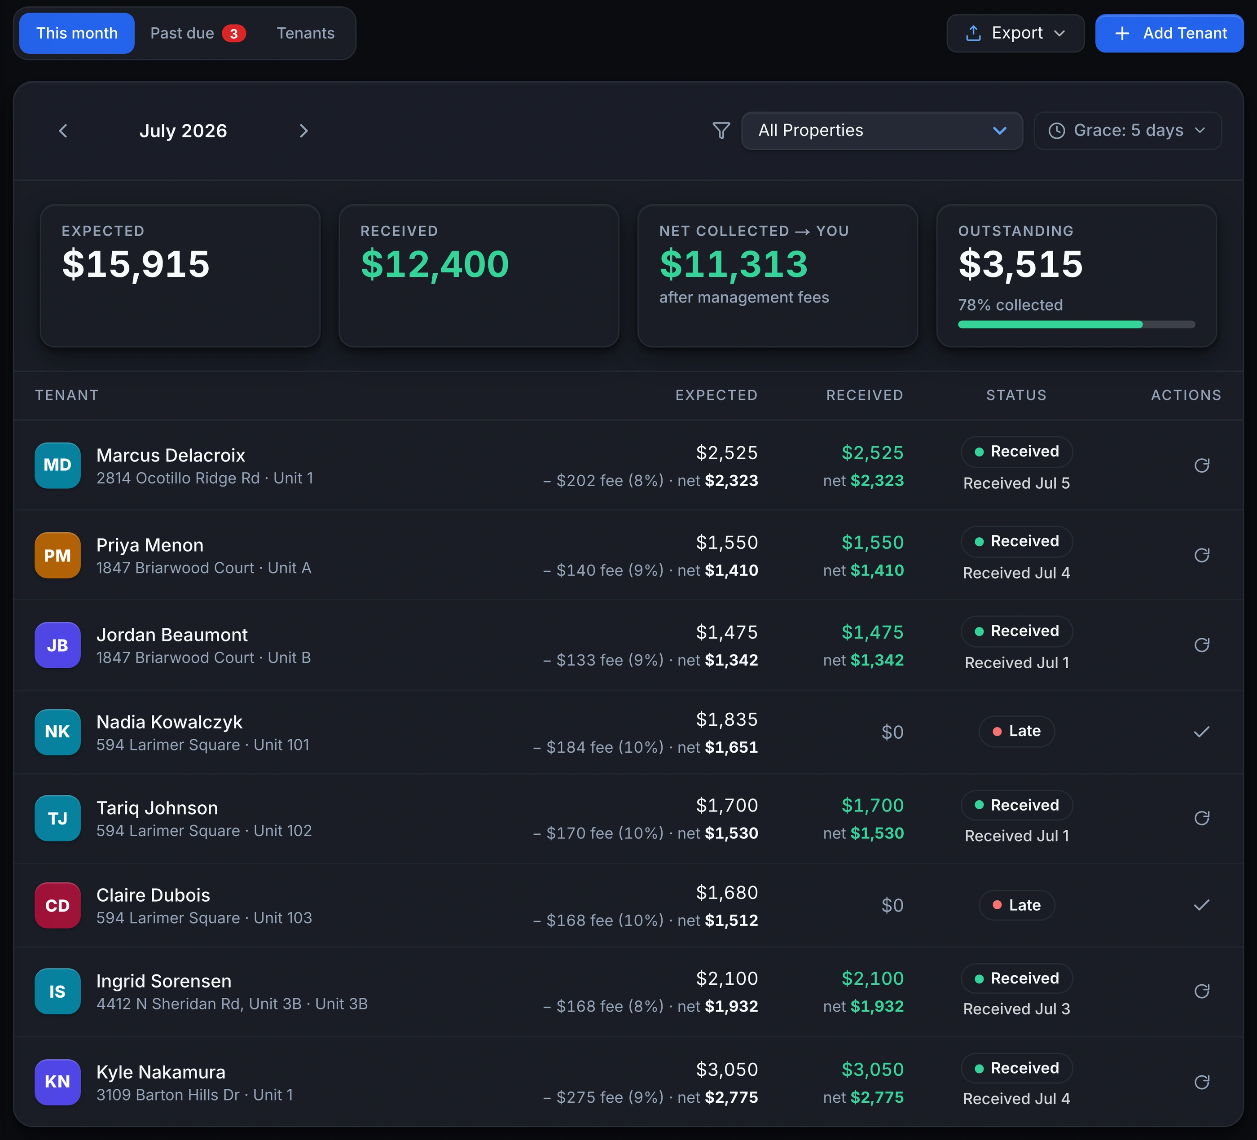Switch to the Past due tab
Viewport: 1257px width, 1140px height.
198,33
